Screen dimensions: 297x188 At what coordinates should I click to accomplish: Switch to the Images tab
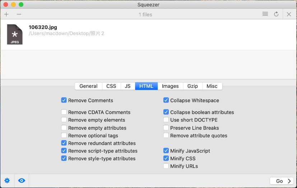[170, 86]
